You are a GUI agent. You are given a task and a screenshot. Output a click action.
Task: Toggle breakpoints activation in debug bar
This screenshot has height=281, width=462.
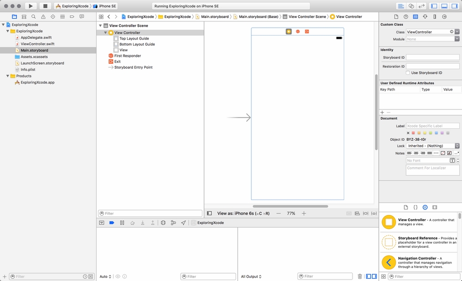(x=112, y=223)
